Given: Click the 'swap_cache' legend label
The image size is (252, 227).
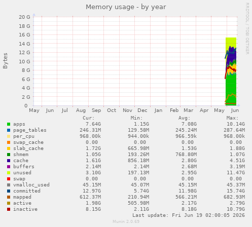Looking at the screenshot, I should (28, 142).
